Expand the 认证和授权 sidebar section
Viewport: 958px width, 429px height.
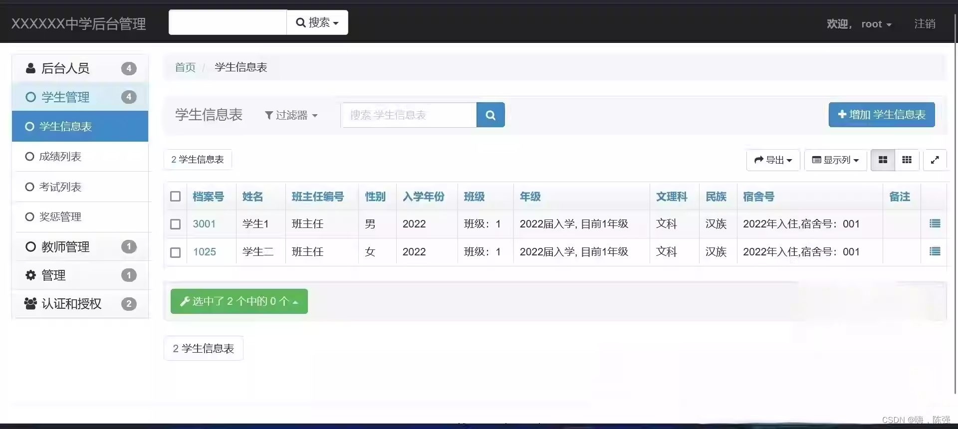(x=80, y=304)
